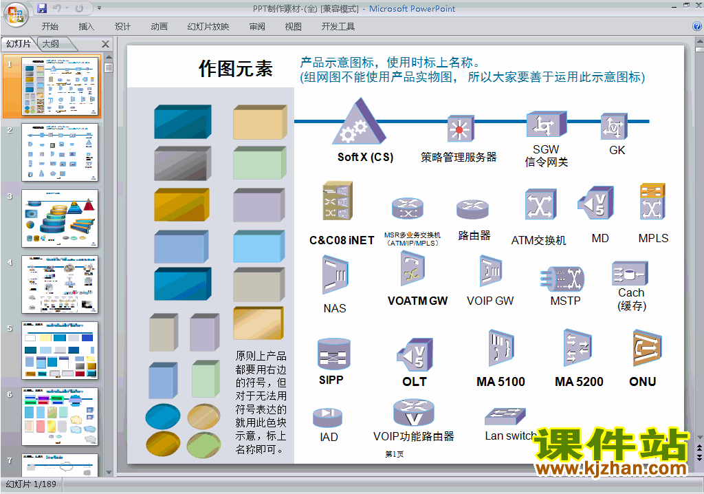Click the thumbnail pane scroll-down arrow
Screen dimensions: 704x494
(x=109, y=473)
